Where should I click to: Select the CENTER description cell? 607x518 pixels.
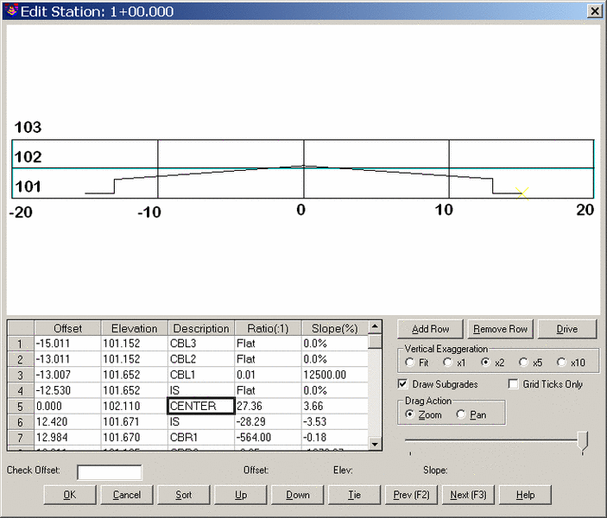pyautogui.click(x=200, y=406)
